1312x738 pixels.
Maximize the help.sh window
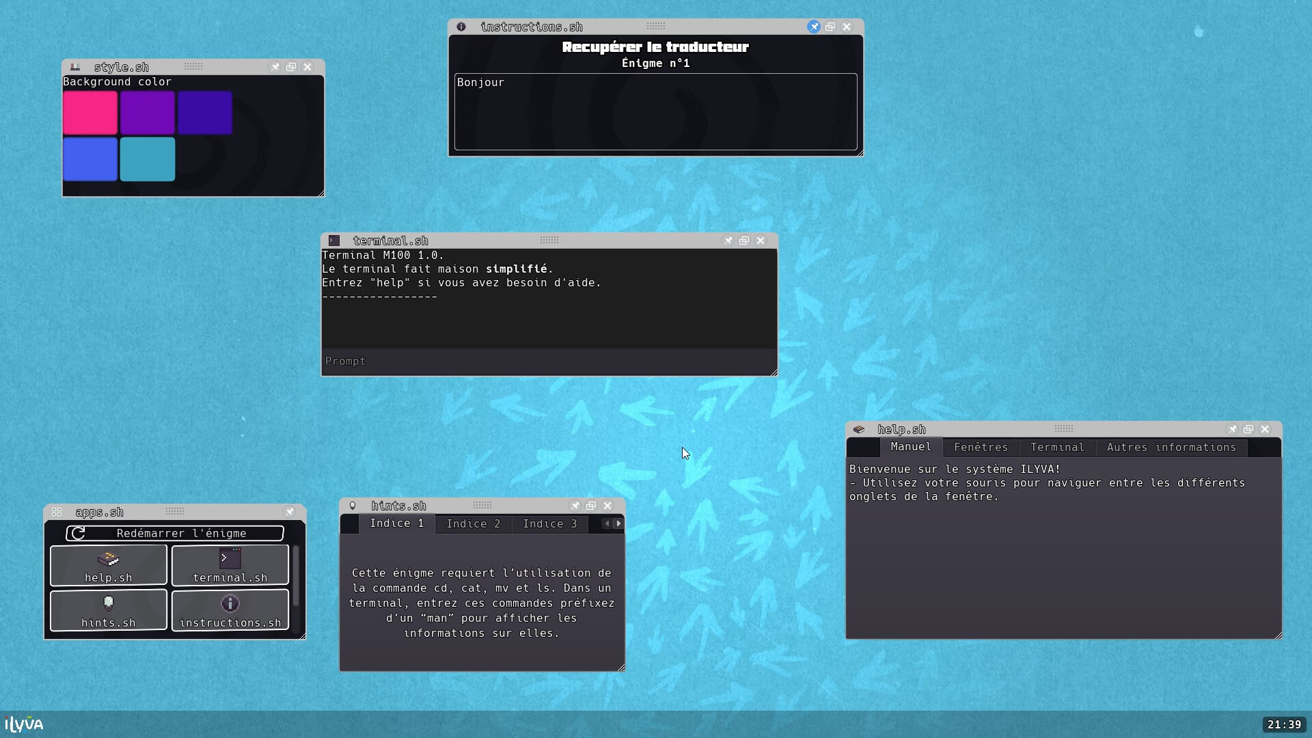[x=1248, y=429]
